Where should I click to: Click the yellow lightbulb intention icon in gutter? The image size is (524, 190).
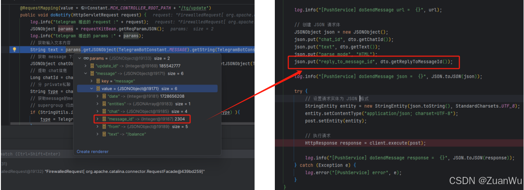(14, 50)
